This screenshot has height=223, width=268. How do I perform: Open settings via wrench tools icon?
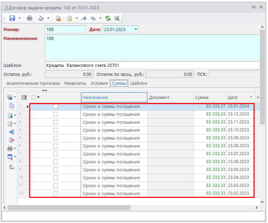coord(117,18)
